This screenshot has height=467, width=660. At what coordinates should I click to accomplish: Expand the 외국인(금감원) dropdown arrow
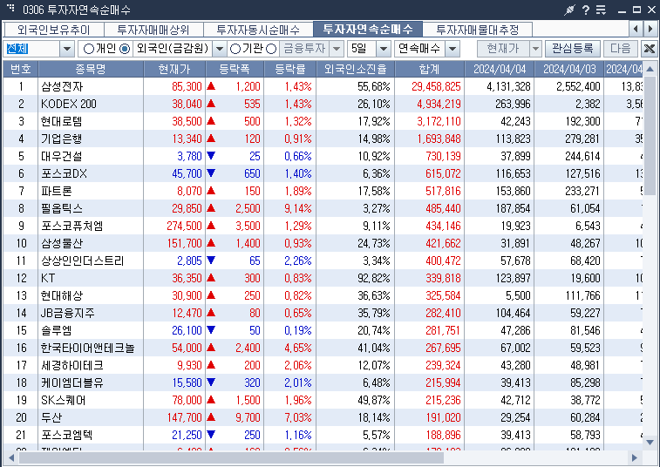[219, 49]
